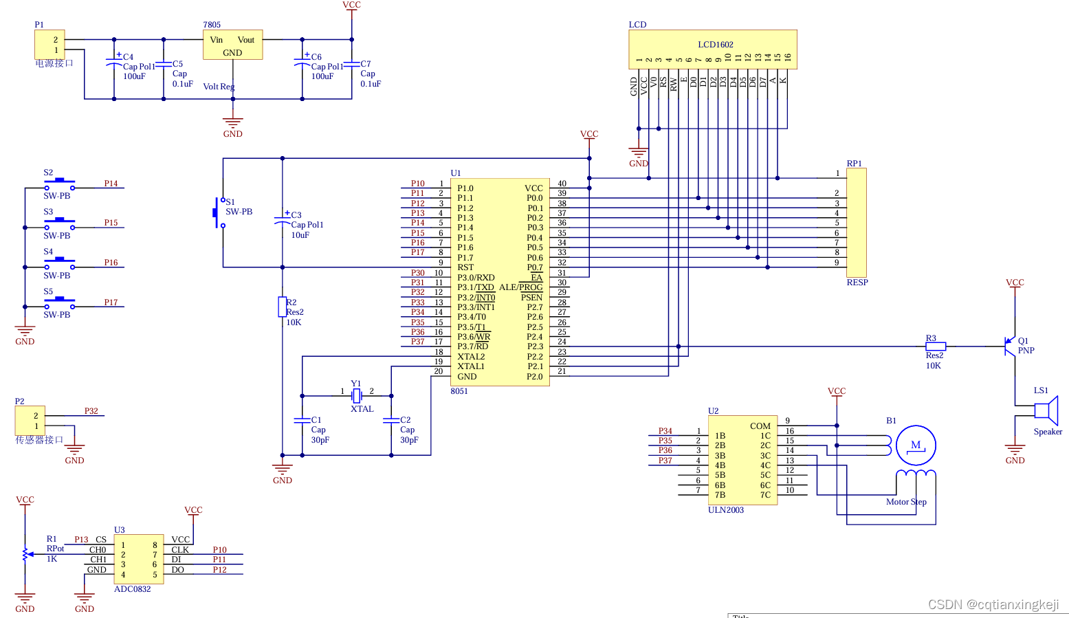Click the GND symbol below the 7805

(x=233, y=127)
